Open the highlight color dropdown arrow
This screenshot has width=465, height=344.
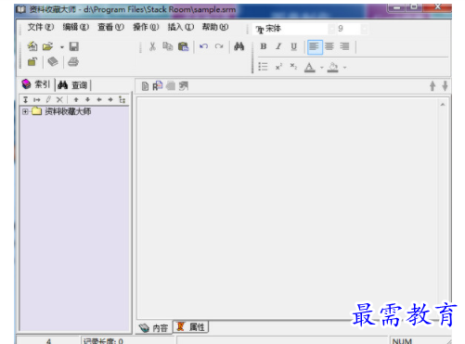point(344,68)
